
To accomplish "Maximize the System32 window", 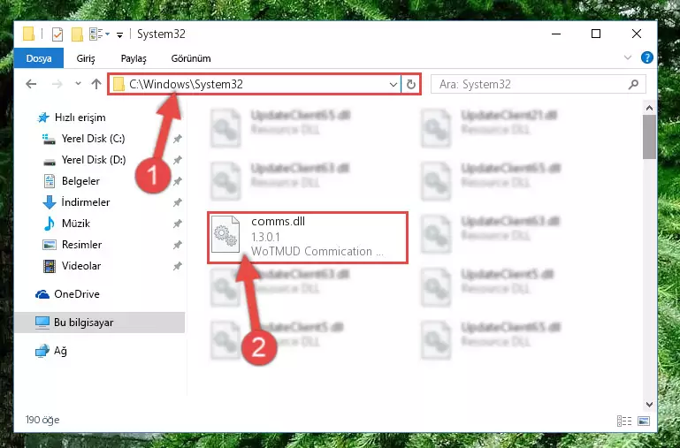I will (x=596, y=34).
